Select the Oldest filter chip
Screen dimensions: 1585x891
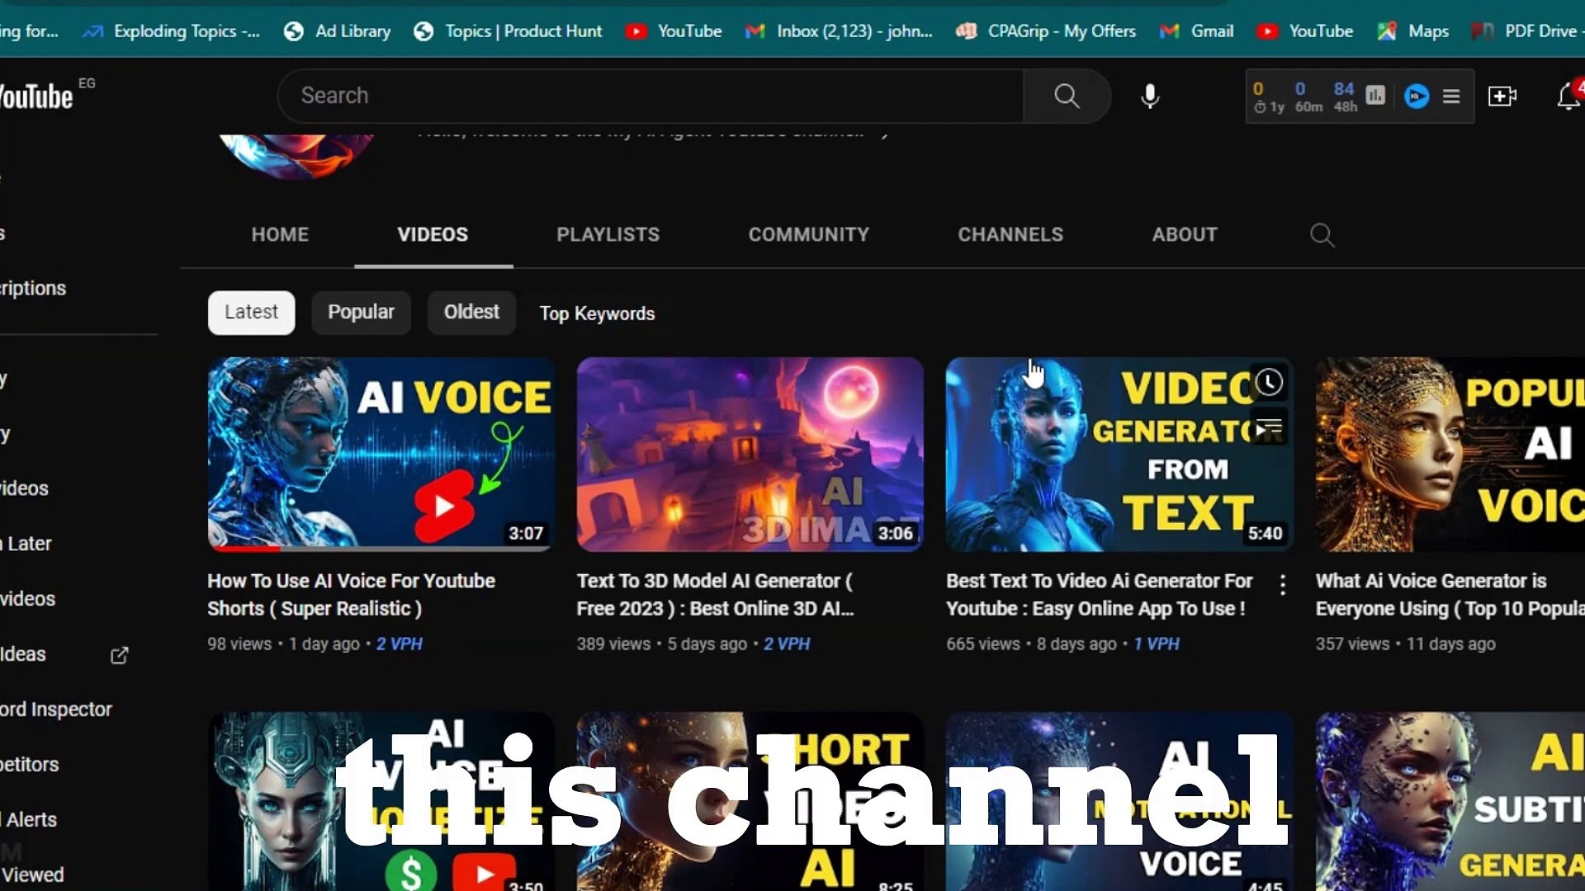(x=471, y=313)
